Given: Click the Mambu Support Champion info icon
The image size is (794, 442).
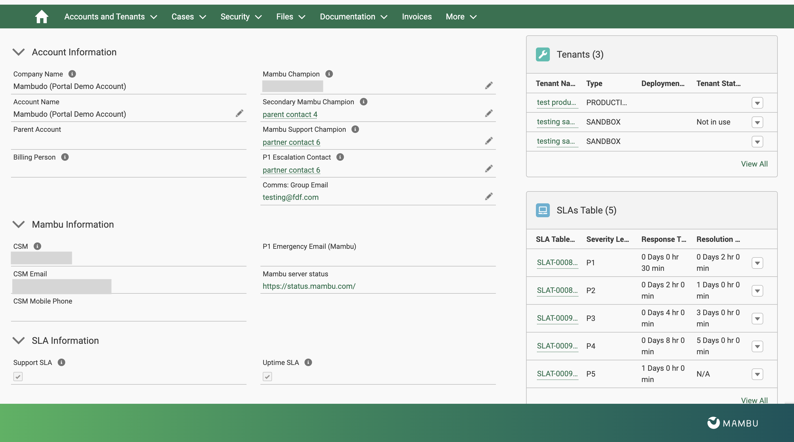Looking at the screenshot, I should pos(355,129).
